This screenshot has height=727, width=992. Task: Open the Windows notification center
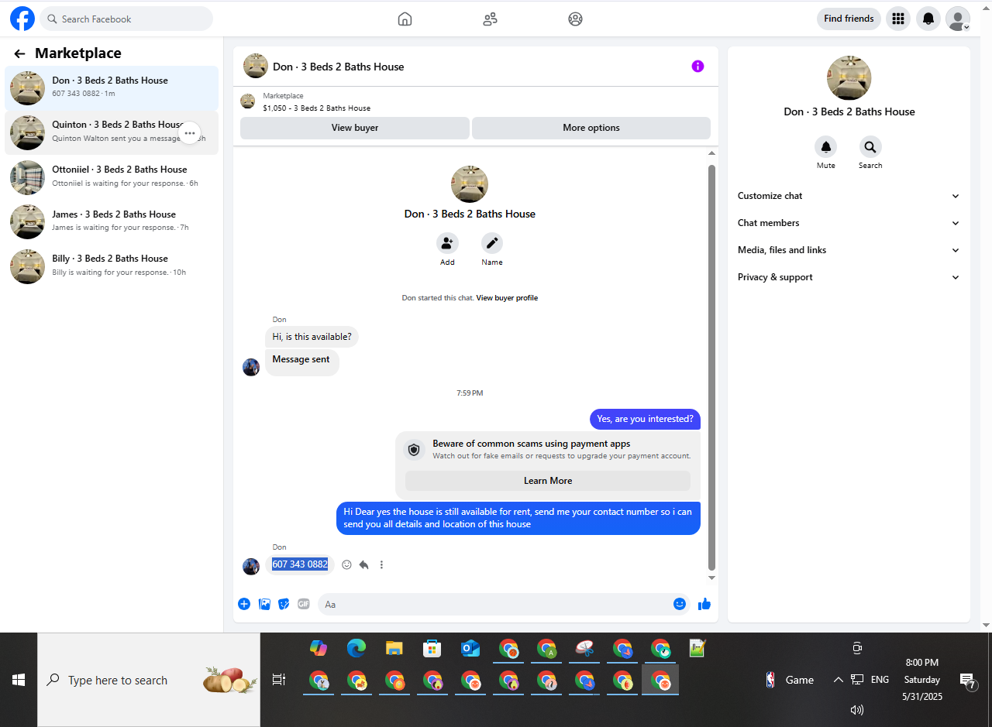click(x=967, y=680)
